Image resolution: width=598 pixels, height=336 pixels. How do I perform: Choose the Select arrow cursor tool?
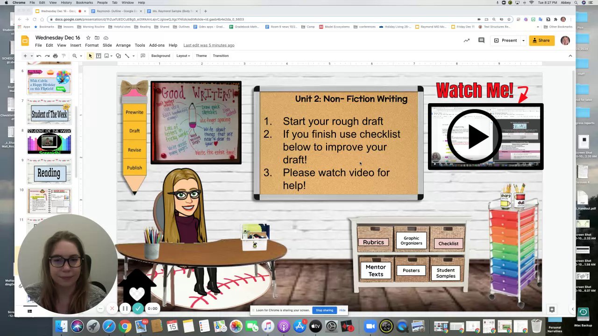tap(90, 56)
